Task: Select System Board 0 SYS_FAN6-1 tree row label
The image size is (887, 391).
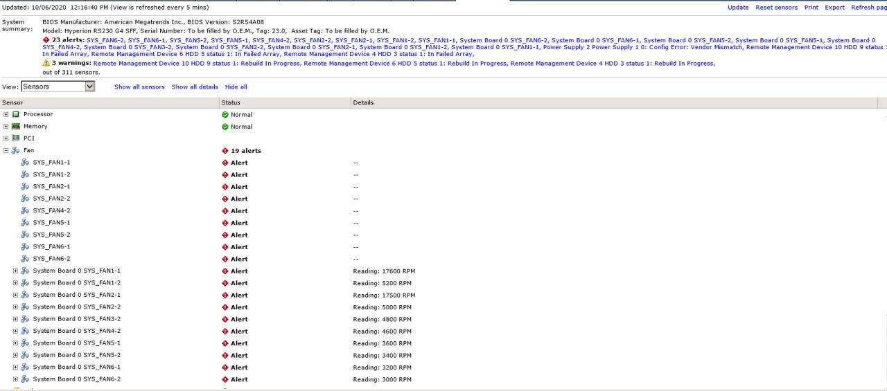Action: (x=77, y=367)
